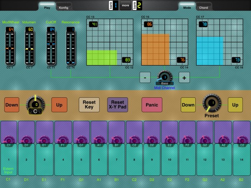Click the purple knob above pad 10

coord(169,140)
